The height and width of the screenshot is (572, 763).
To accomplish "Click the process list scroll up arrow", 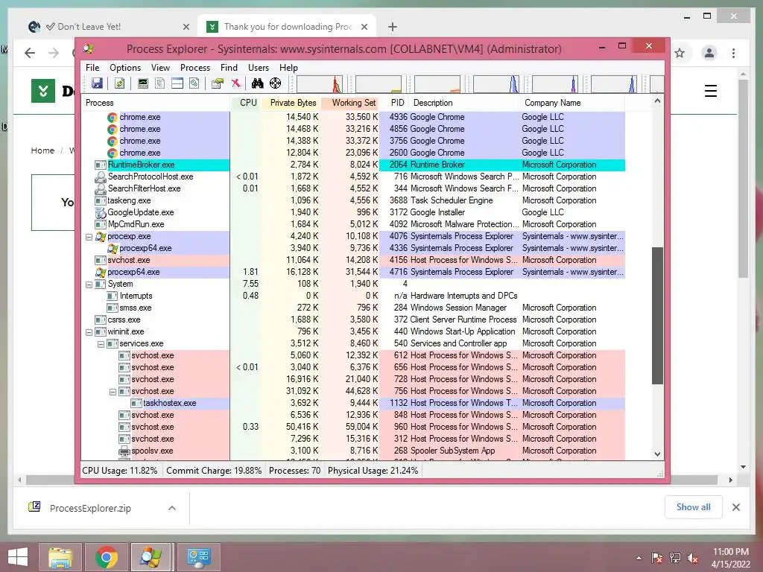I will coord(657,101).
